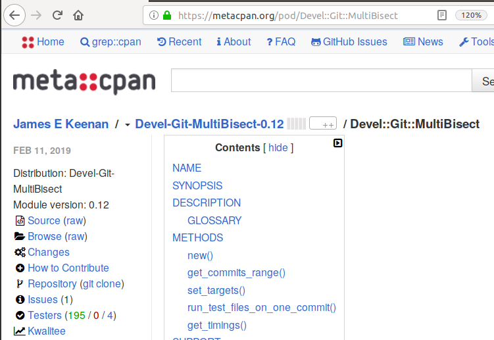Click the git clone link
This screenshot has height=340, width=494.
pos(101,283)
